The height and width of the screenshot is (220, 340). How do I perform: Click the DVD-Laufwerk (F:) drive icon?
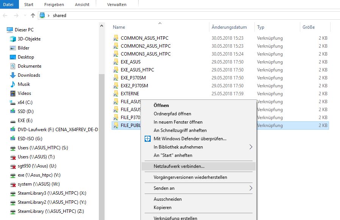[x=13, y=130]
